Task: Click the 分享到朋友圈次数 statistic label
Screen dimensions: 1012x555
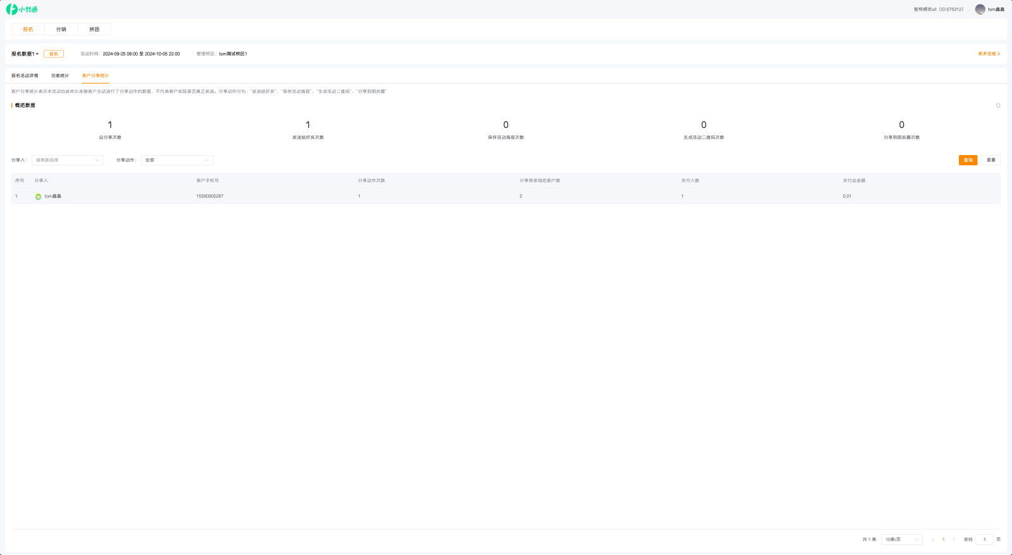Action: pyautogui.click(x=902, y=137)
